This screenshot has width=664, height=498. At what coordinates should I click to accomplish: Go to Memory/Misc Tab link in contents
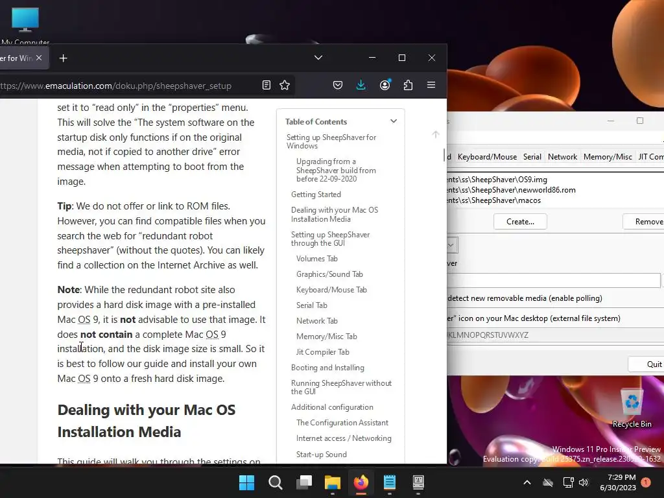[327, 337]
